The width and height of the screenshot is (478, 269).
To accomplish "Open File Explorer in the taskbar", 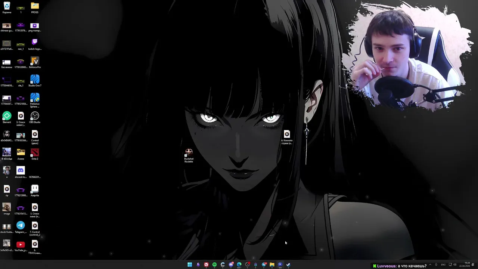I will click(272, 265).
